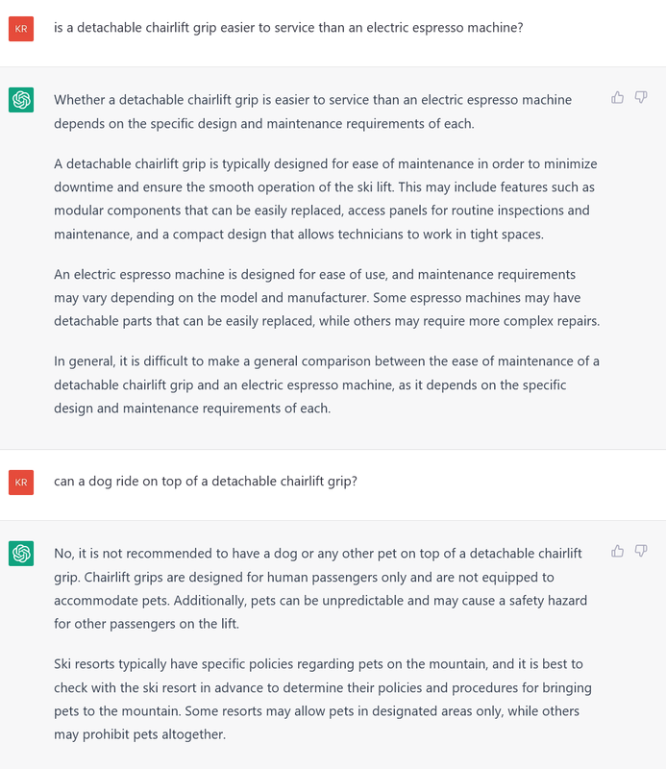Screen dimensions: 666x769
Task: Thumbs down the dog chairlift answer
Action: pos(641,551)
